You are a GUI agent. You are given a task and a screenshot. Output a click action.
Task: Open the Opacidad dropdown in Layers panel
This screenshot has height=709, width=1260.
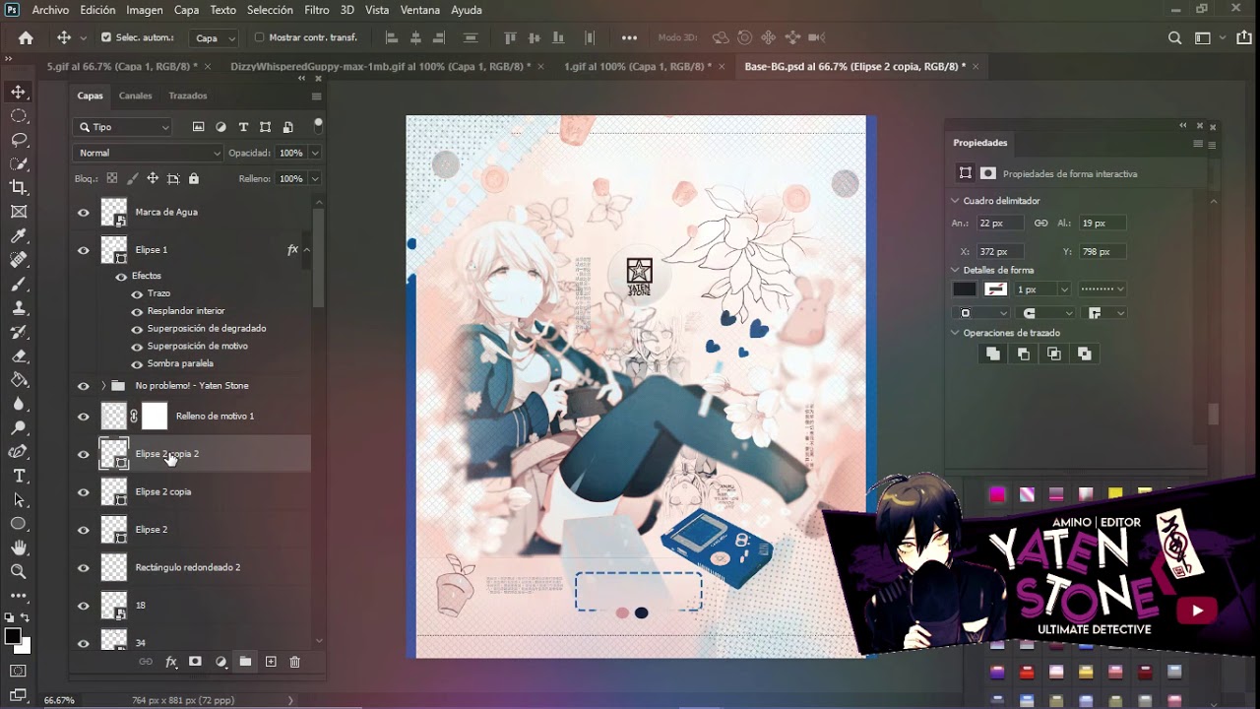pos(313,153)
